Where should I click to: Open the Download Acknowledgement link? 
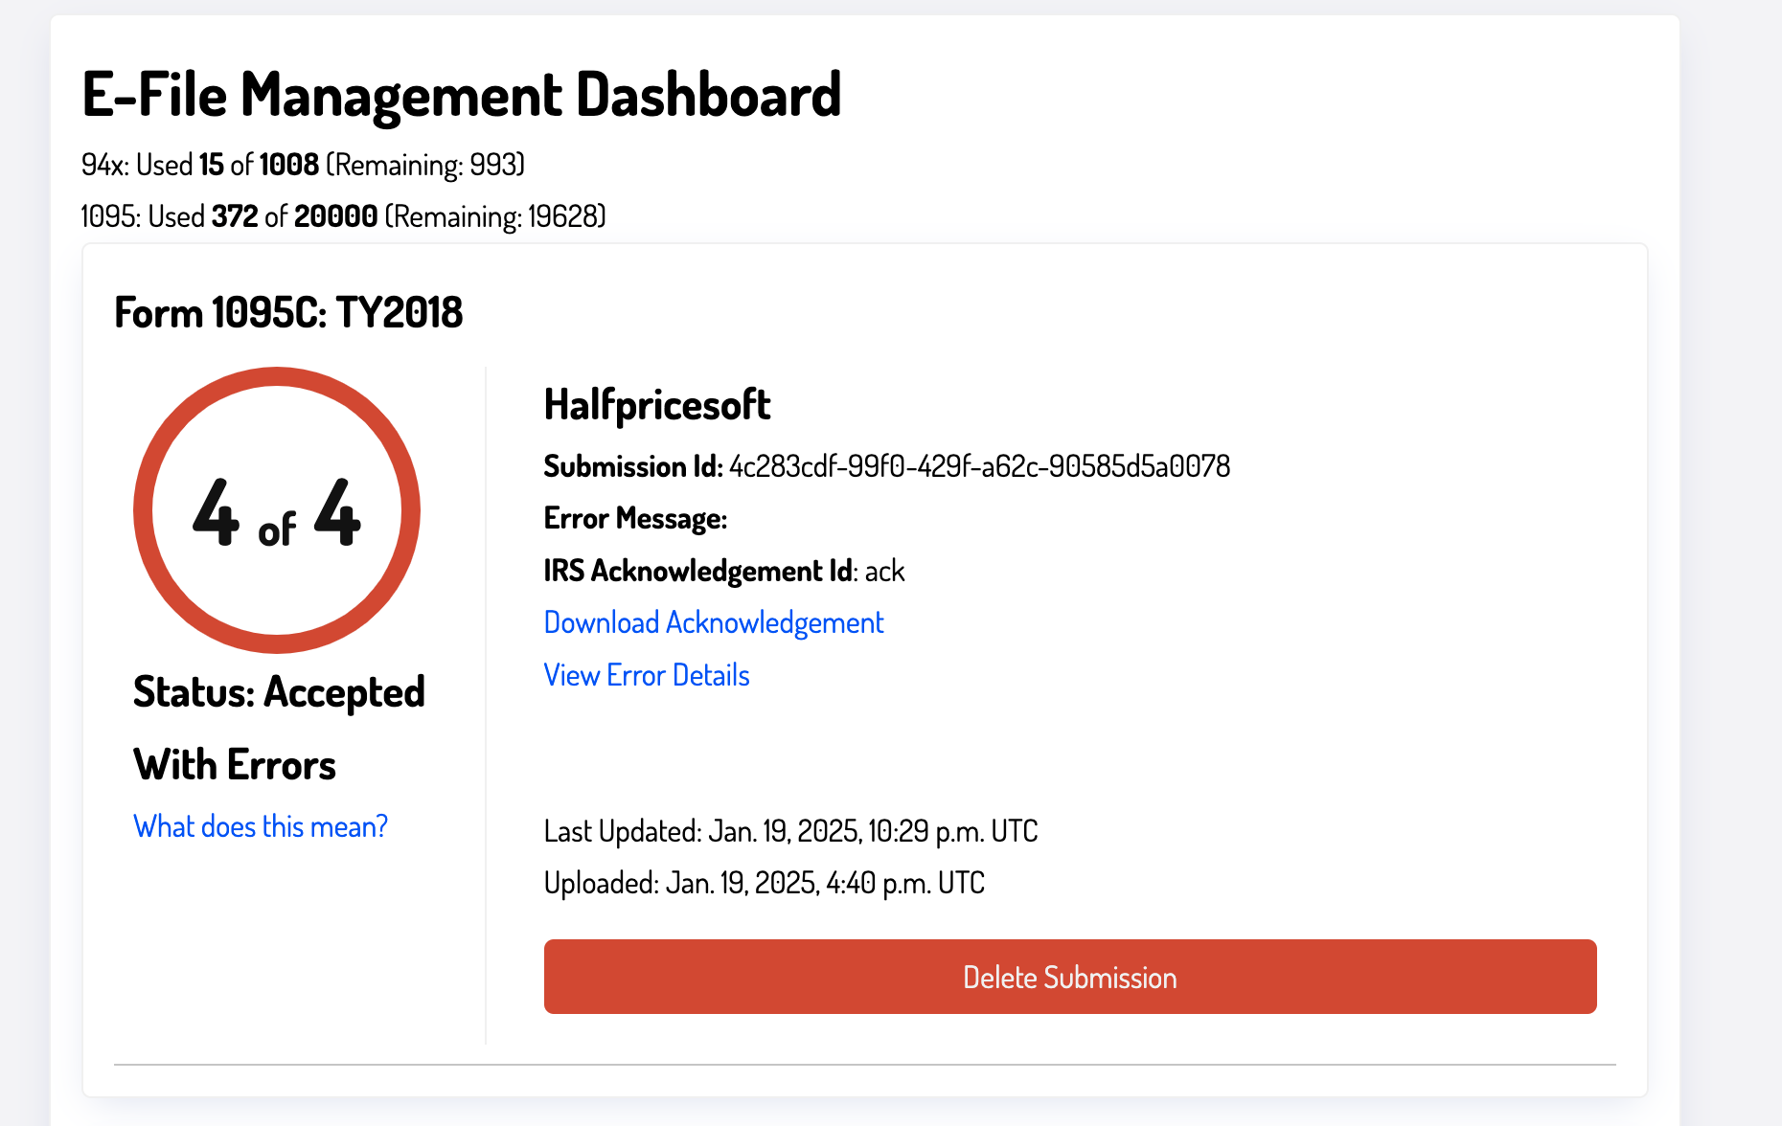tap(714, 621)
